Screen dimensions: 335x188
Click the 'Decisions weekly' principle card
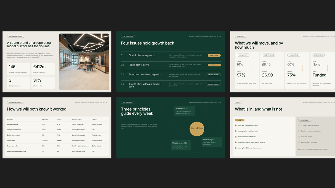point(181,145)
